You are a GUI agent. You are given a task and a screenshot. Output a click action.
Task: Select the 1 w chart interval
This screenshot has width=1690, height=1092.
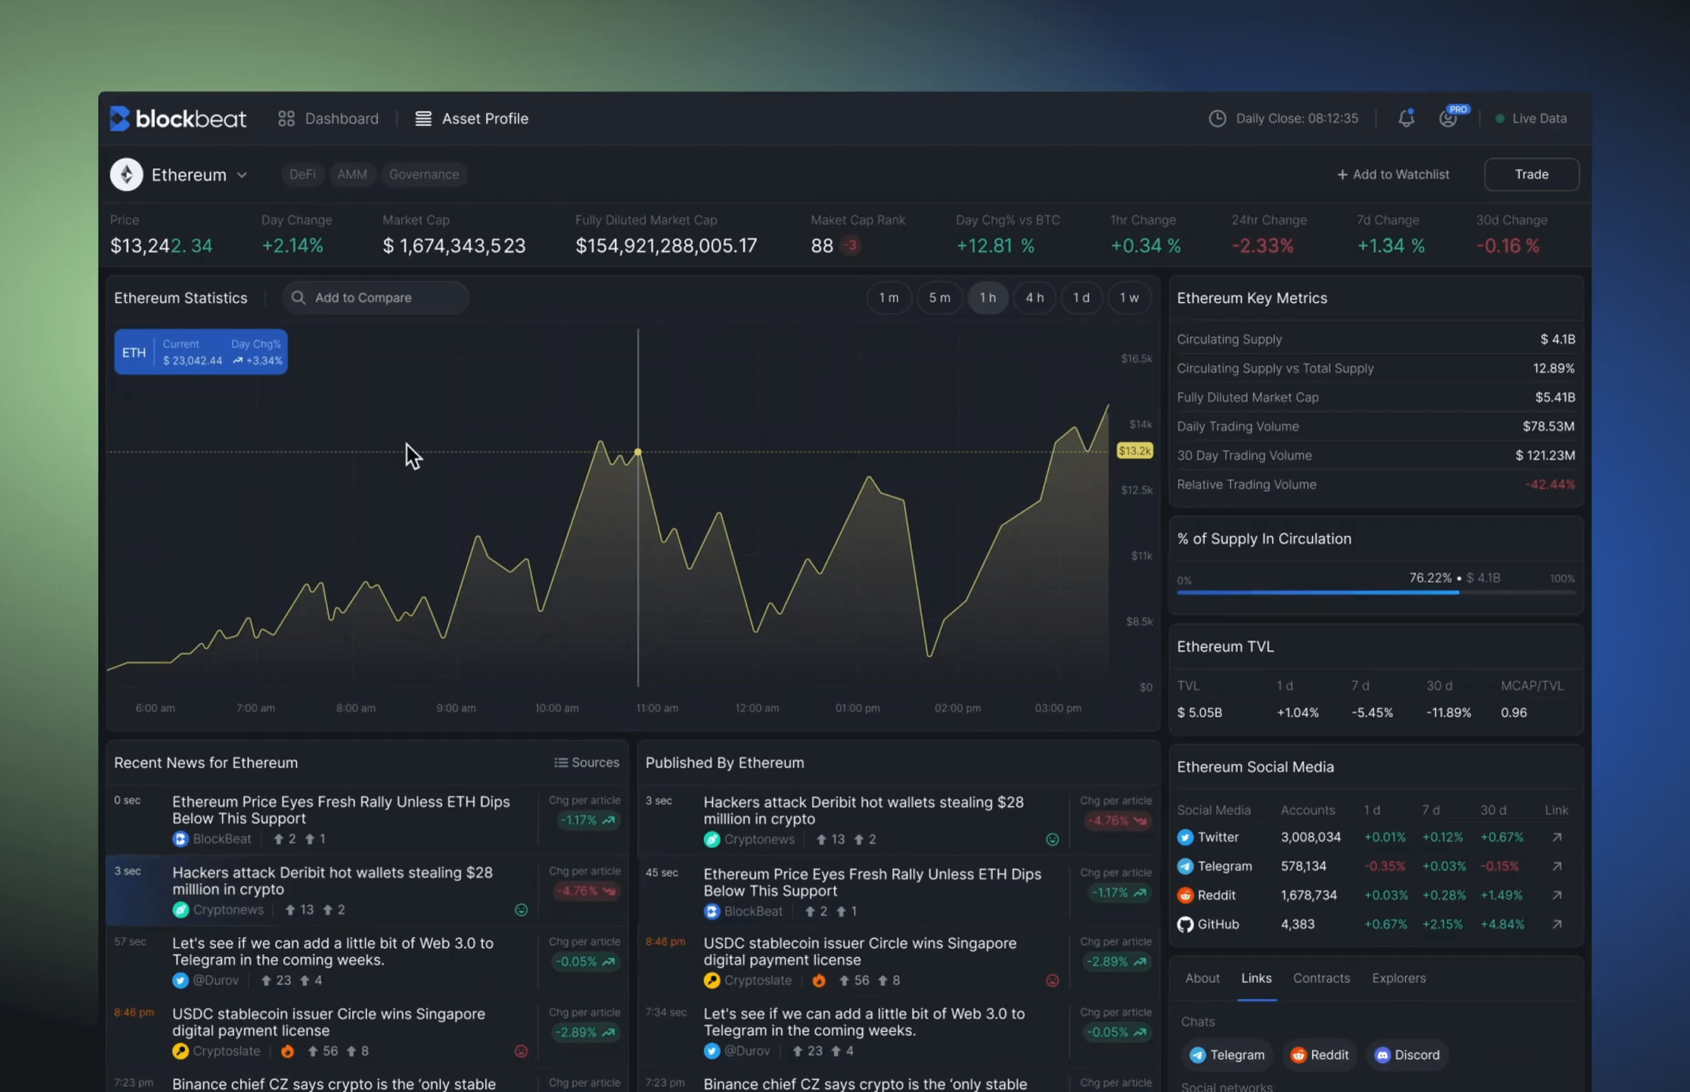click(x=1129, y=298)
